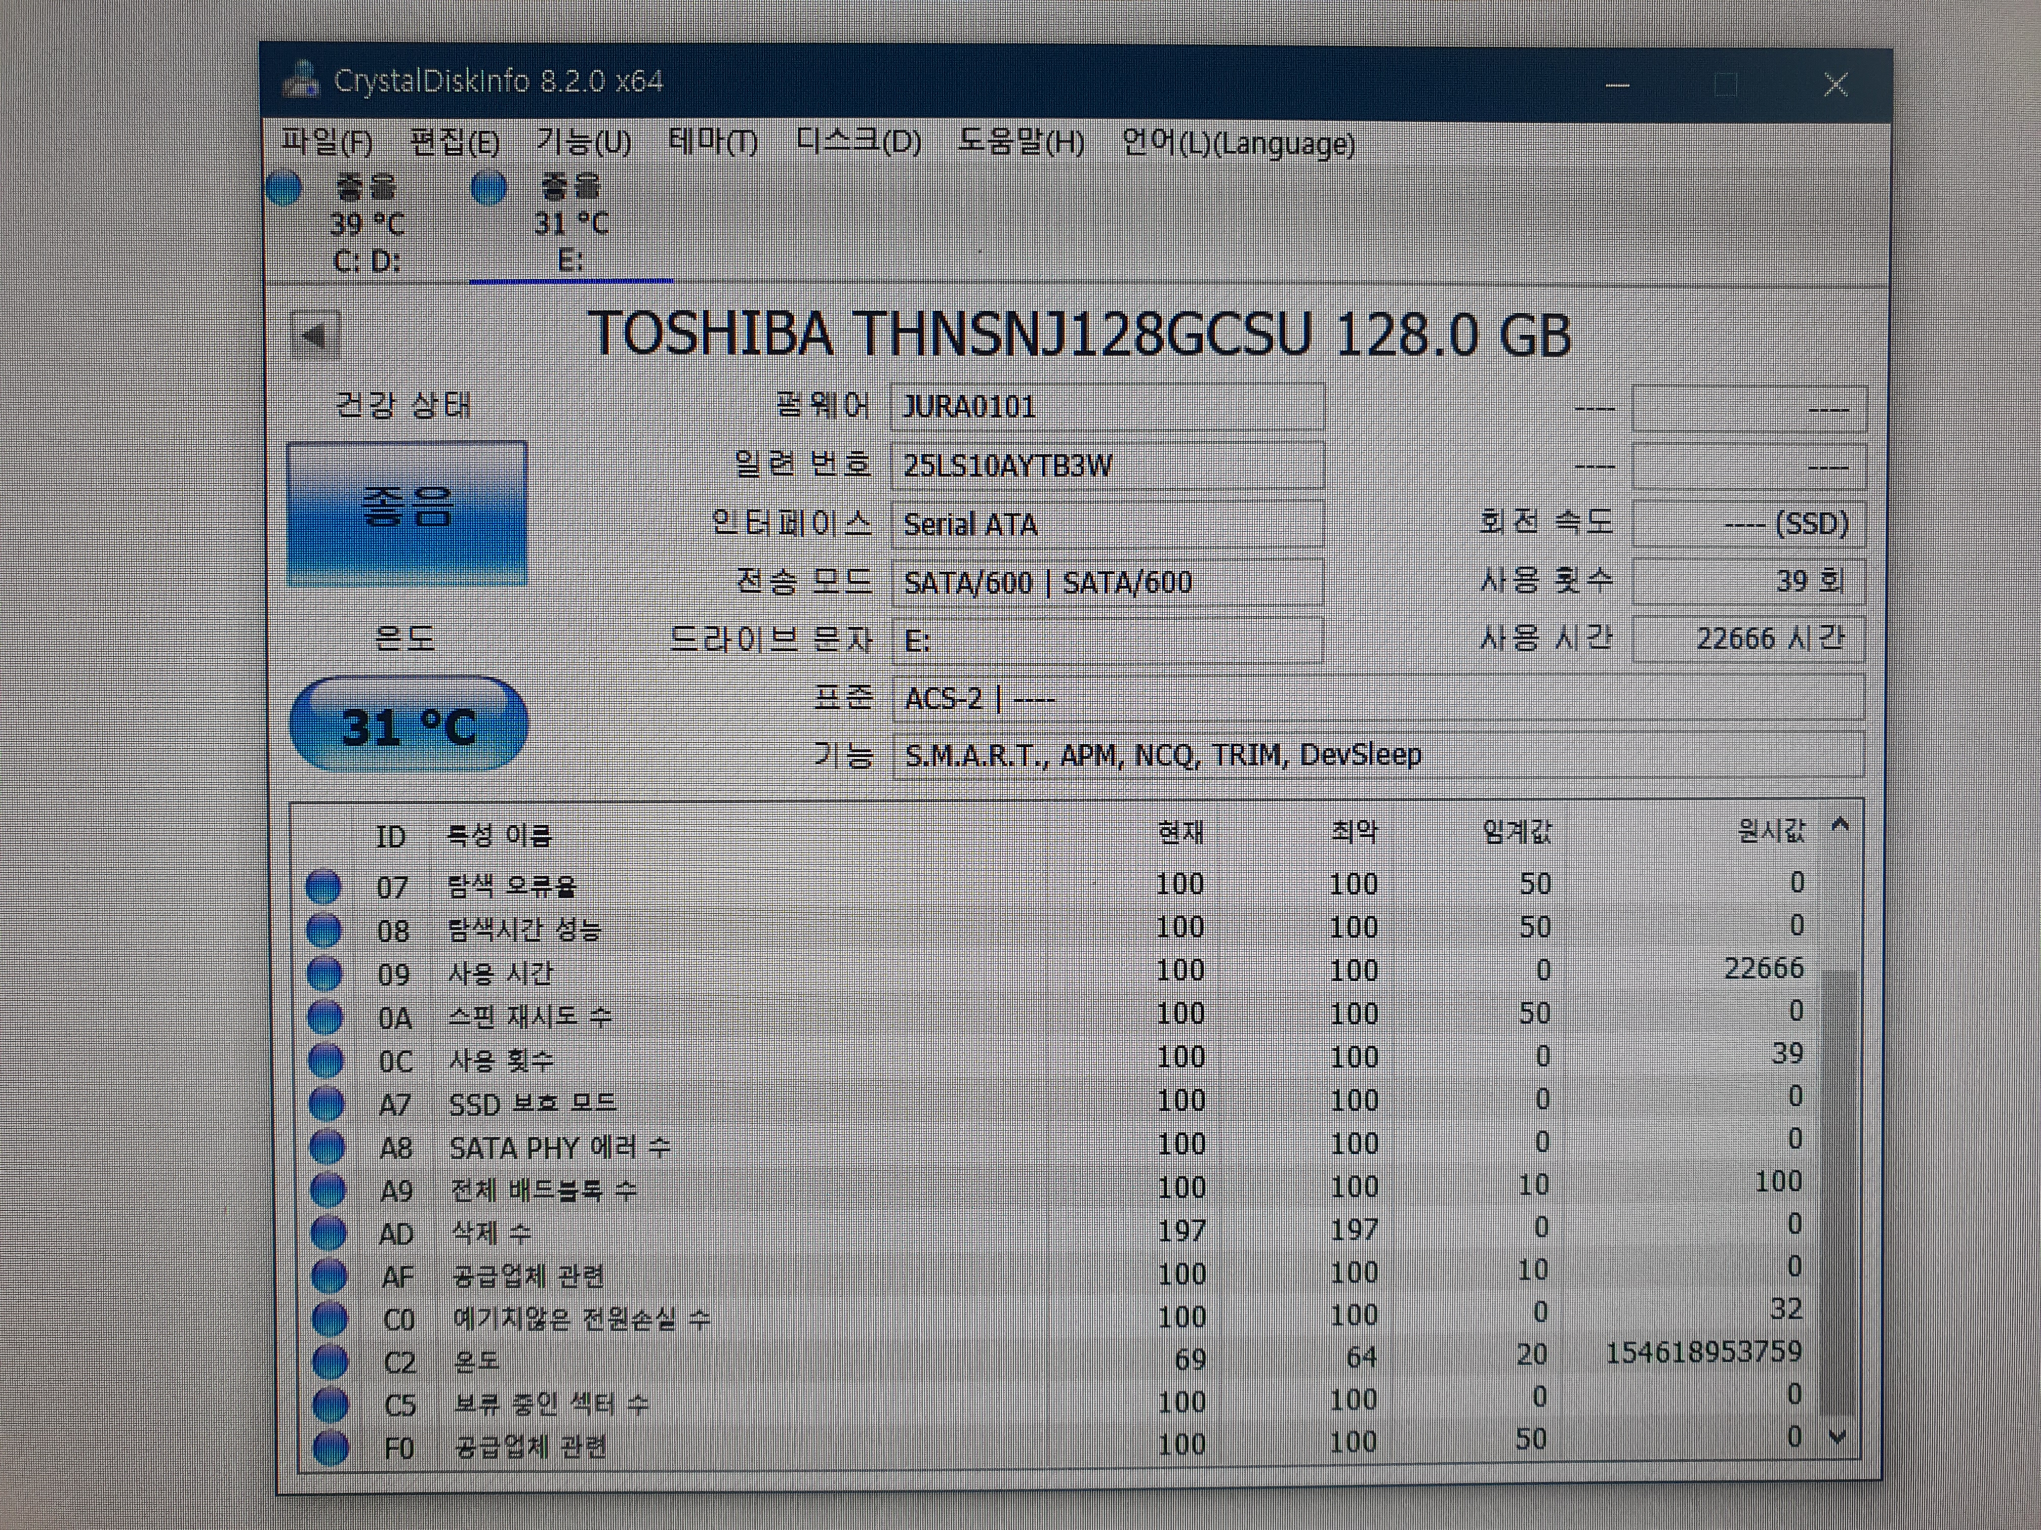Select the SATA PHY 에러 수 row
The width and height of the screenshot is (2041, 1530).
point(1056,1144)
